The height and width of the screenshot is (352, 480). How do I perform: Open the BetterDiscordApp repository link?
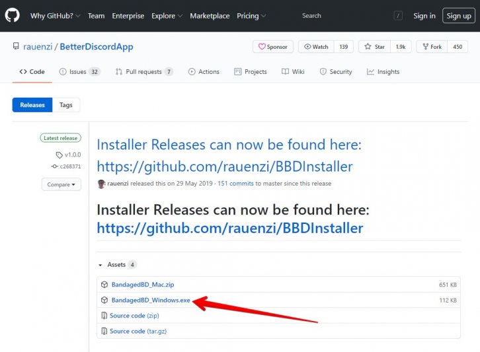coord(97,47)
